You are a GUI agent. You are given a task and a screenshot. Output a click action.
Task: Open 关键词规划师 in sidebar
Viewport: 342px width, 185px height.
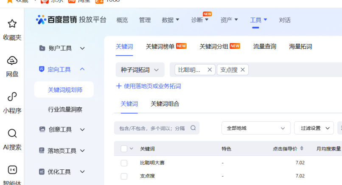(65, 90)
